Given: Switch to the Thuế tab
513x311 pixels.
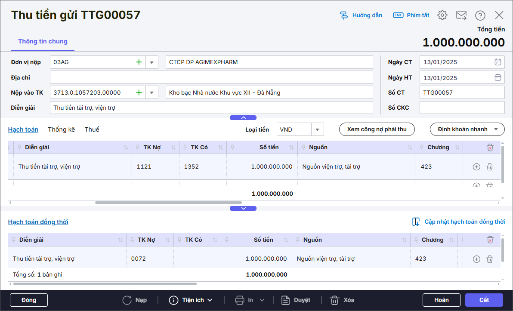Looking at the screenshot, I should [92, 129].
